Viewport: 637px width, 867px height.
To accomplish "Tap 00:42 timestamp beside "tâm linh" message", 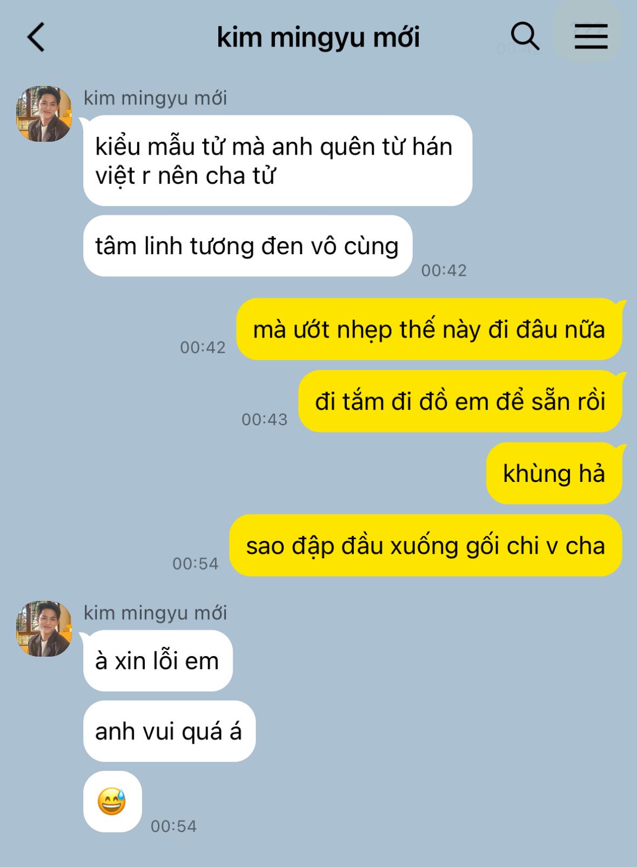I will point(444,270).
